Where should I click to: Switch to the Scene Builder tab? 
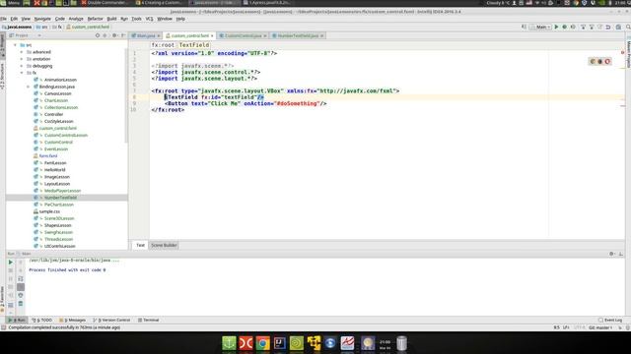click(164, 245)
